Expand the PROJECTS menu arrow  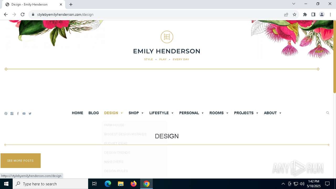[x=257, y=113]
